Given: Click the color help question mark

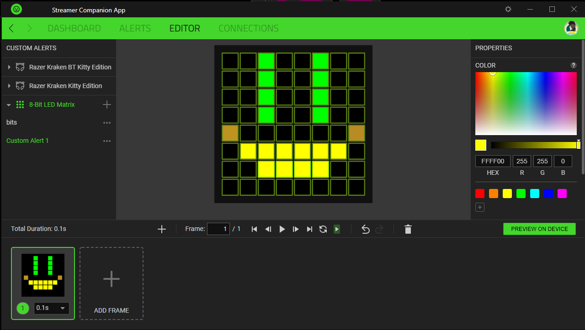Looking at the screenshot, I should coord(574,65).
